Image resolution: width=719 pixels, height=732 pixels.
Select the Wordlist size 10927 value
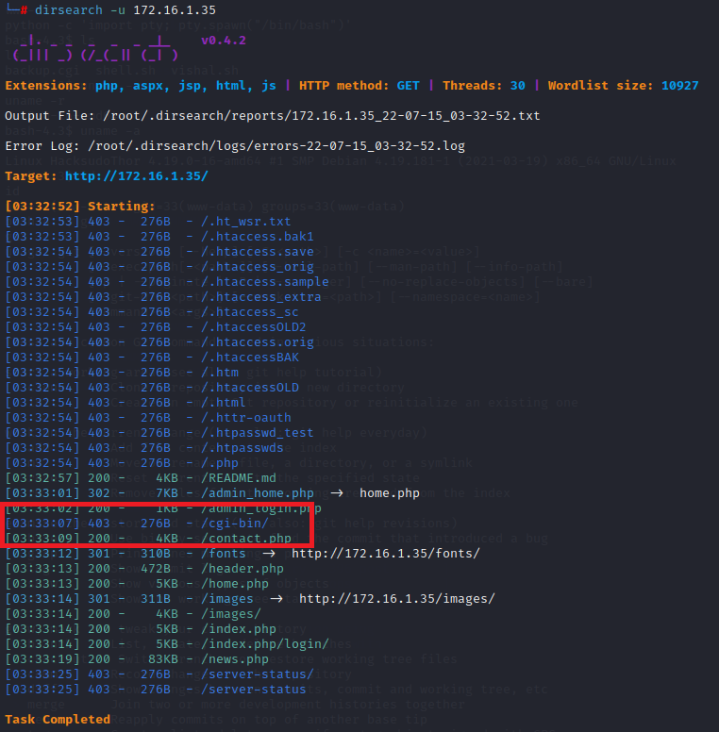[x=679, y=86]
